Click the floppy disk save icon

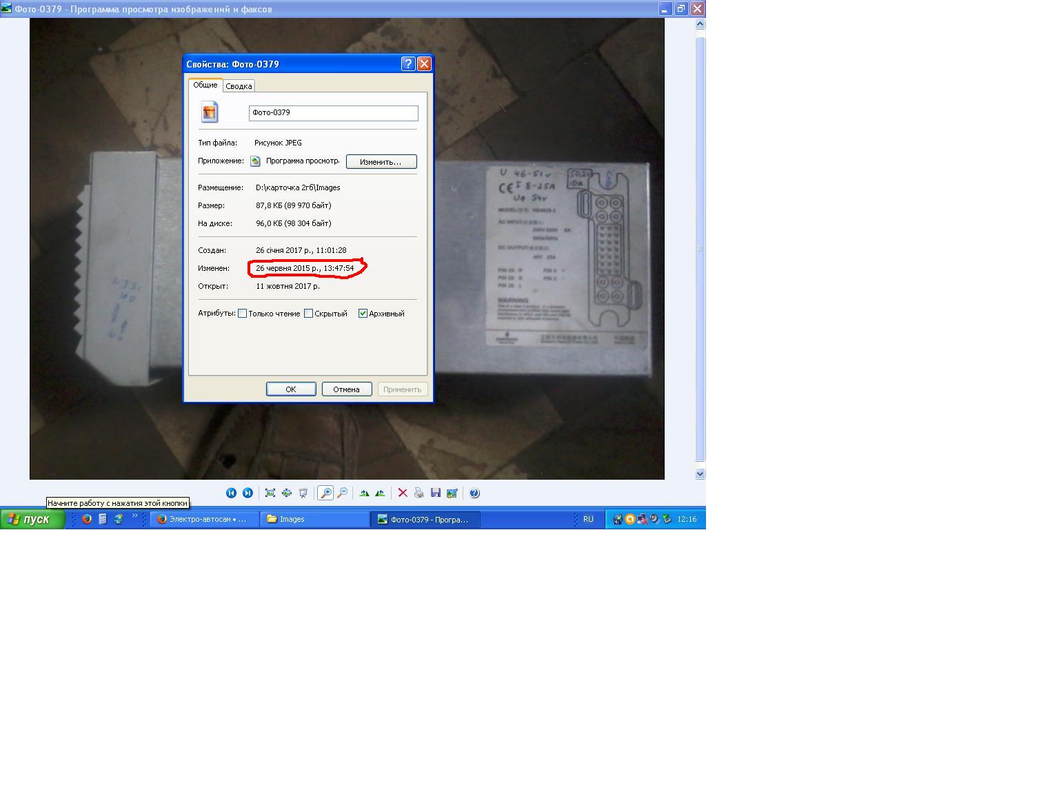click(435, 493)
